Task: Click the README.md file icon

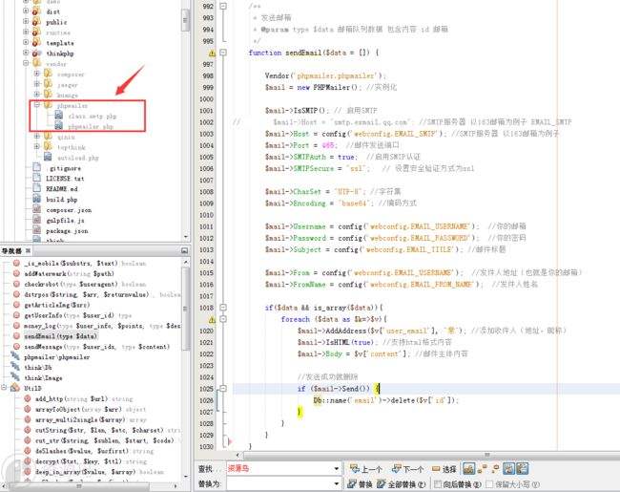Action: point(37,188)
